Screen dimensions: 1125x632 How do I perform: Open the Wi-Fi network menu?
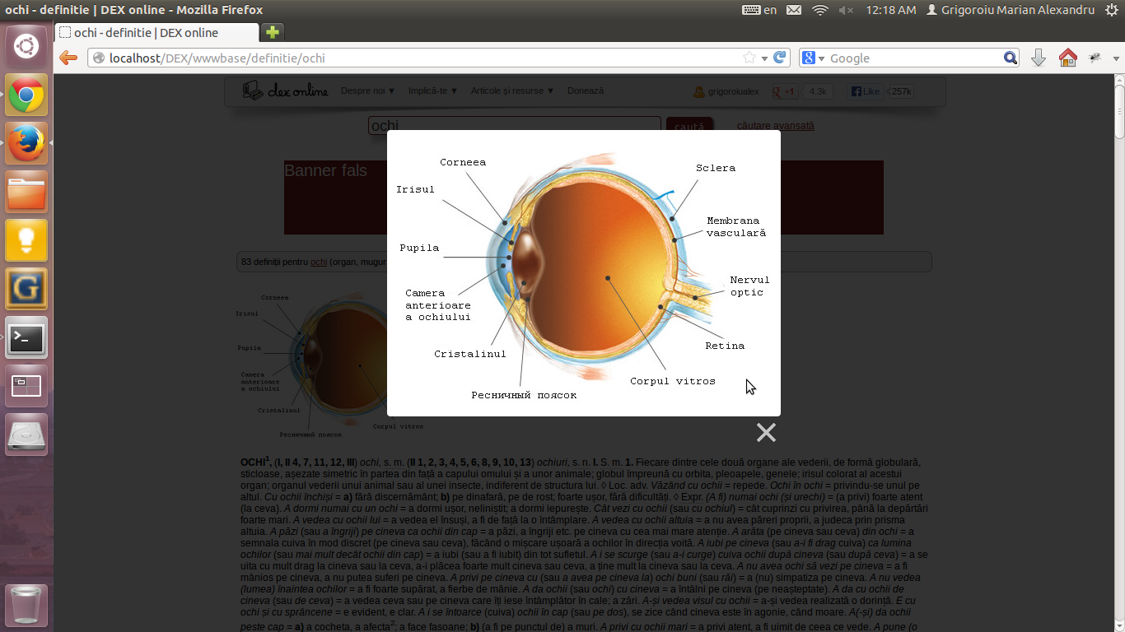click(x=819, y=10)
